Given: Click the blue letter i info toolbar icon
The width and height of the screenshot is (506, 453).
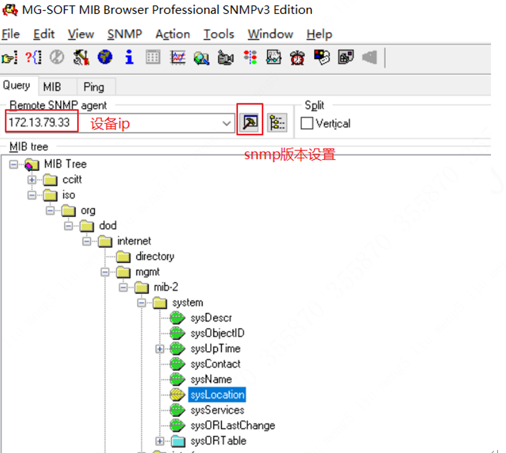Looking at the screenshot, I should pyautogui.click(x=129, y=57).
